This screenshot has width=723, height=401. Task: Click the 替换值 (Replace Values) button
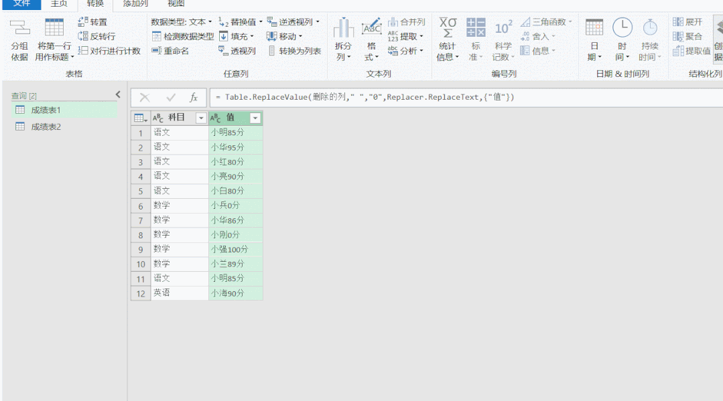[241, 21]
